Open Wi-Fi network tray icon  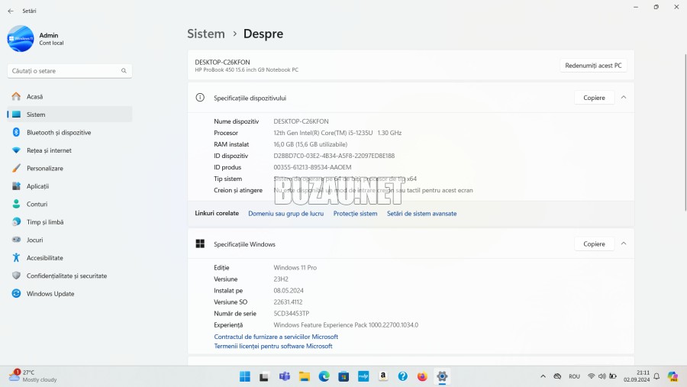click(591, 376)
